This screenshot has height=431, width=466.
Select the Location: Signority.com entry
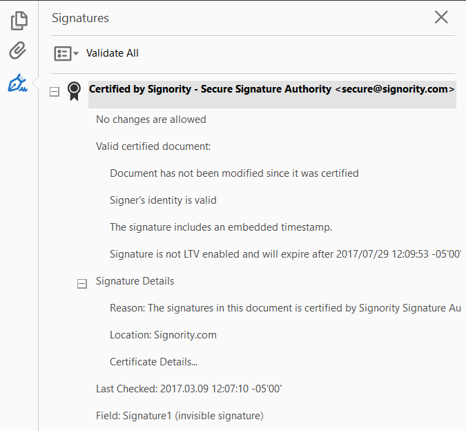click(x=163, y=335)
